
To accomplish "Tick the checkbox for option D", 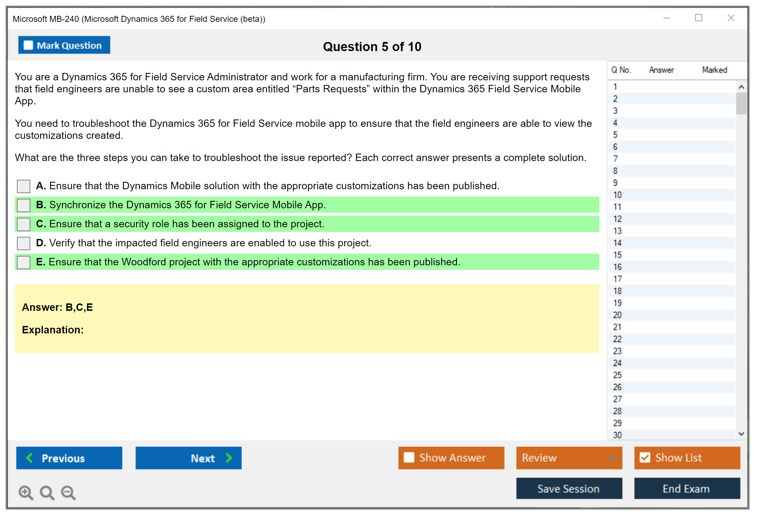I will 24,243.
